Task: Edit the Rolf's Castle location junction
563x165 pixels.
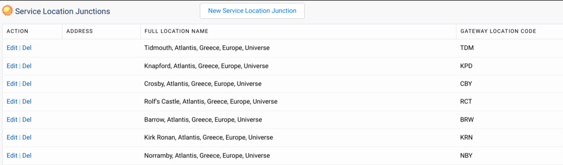Action: click(12, 101)
